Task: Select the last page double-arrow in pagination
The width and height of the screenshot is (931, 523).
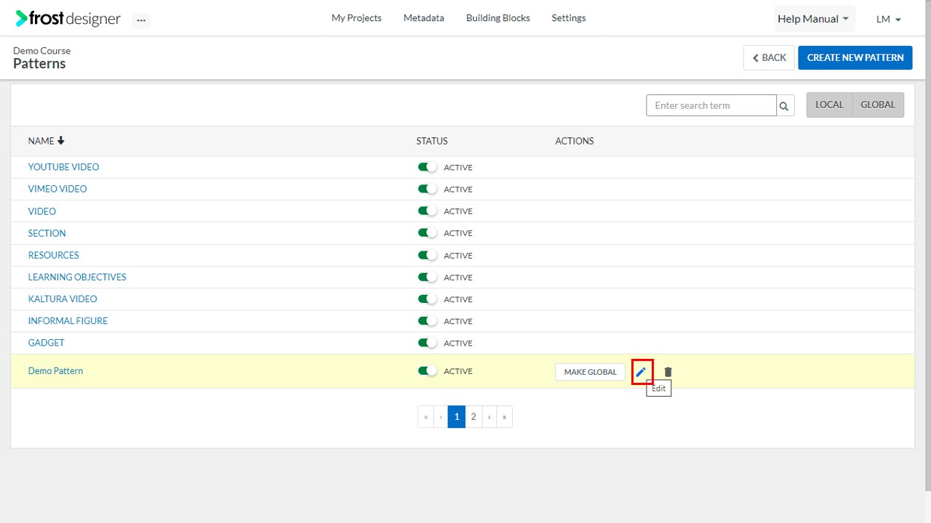Action: point(504,416)
